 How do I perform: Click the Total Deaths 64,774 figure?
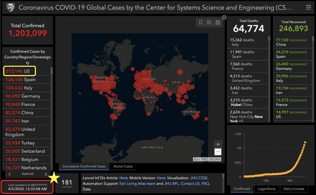point(248,29)
